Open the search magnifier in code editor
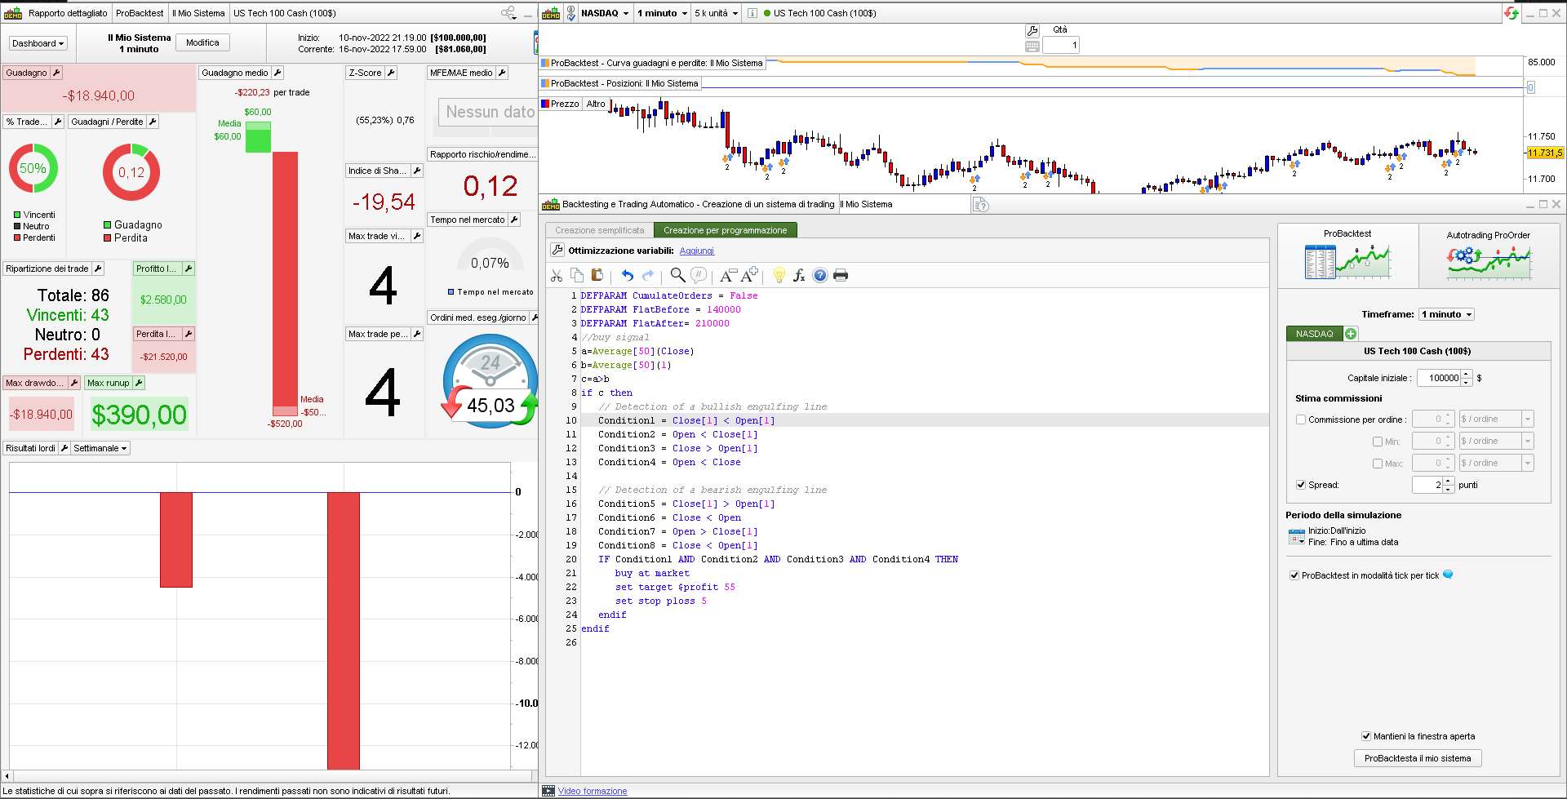 tap(677, 275)
